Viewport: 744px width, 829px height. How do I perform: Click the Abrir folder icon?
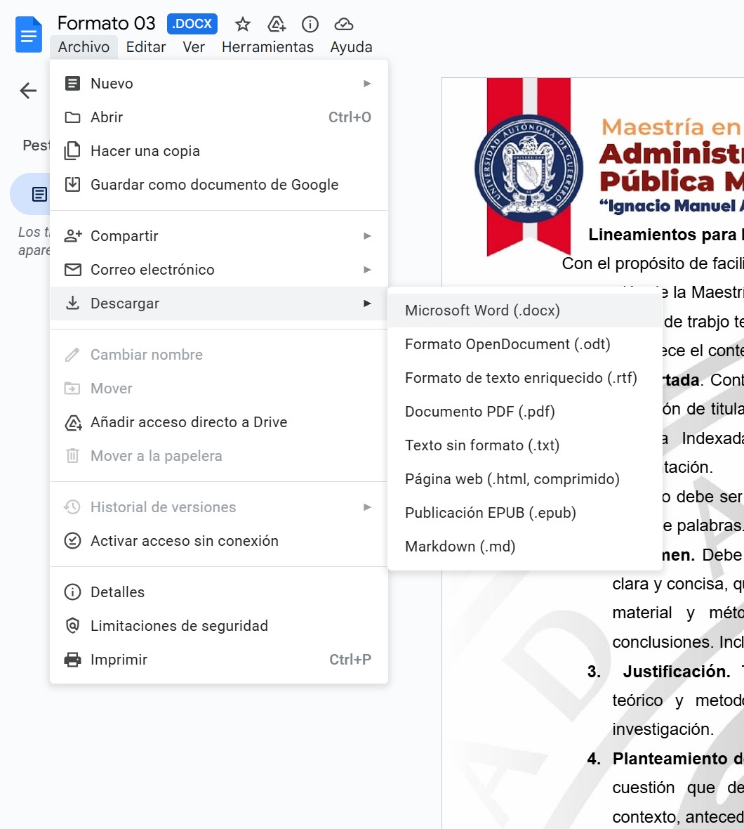click(x=72, y=117)
